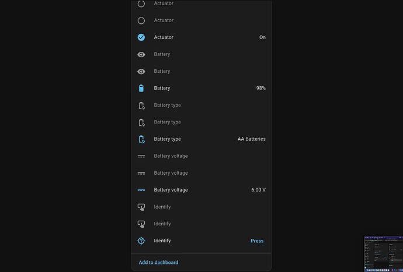
Task: Click the AA Batteries value
Action: click(252, 139)
